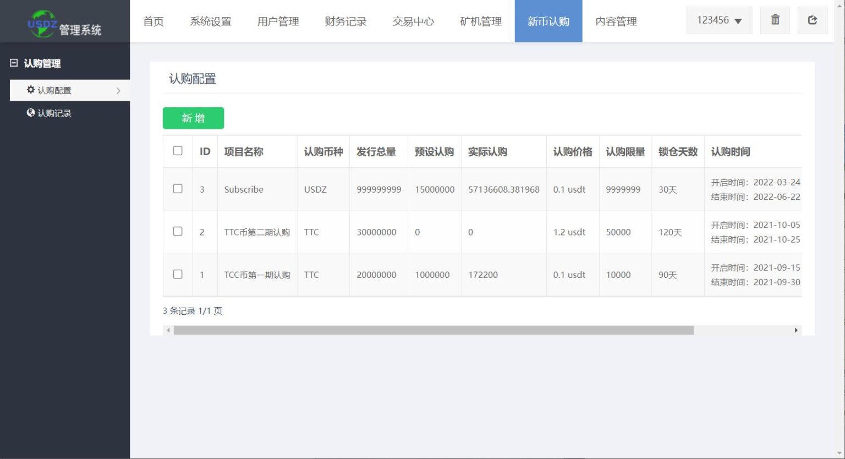The image size is (845, 459).
Task: Click the ID column header
Action: coord(205,152)
